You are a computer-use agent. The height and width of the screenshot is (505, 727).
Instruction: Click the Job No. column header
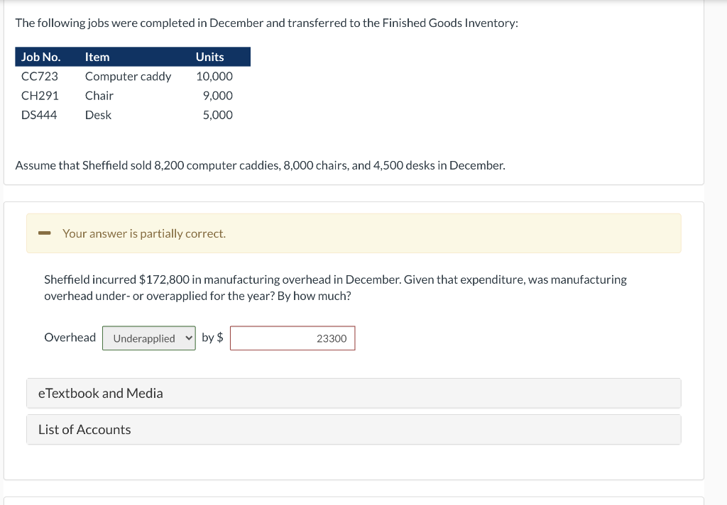point(40,57)
